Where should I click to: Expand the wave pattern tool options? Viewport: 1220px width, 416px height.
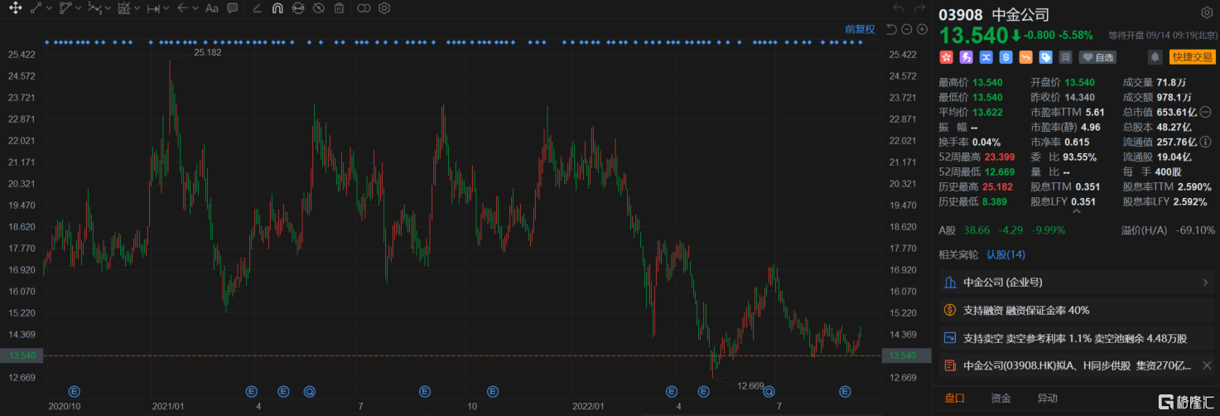point(109,8)
